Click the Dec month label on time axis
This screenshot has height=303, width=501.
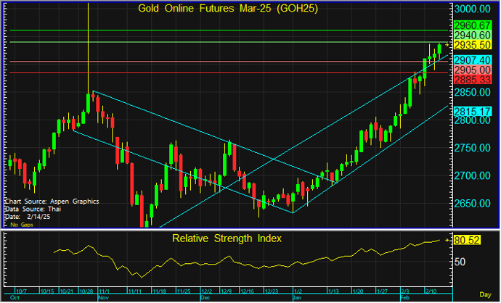pos(205,298)
